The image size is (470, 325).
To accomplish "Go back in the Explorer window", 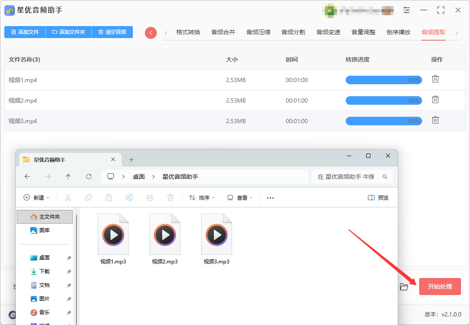I will pos(27,177).
